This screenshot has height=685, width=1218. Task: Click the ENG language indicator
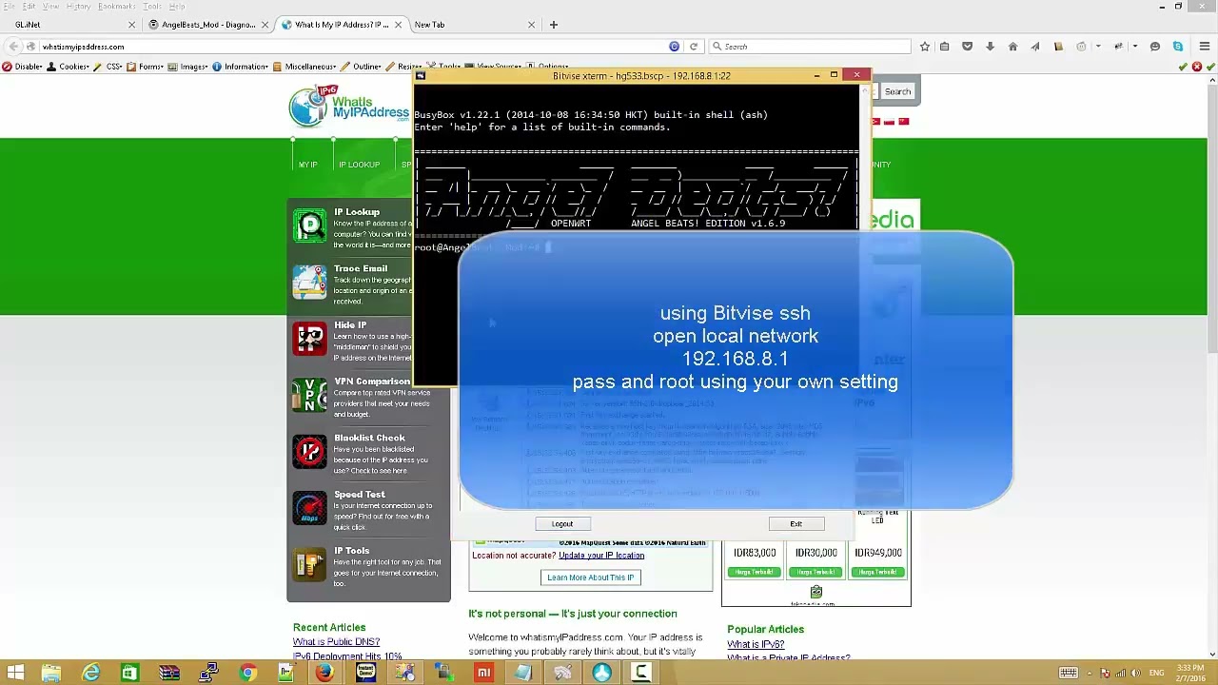(x=1157, y=673)
